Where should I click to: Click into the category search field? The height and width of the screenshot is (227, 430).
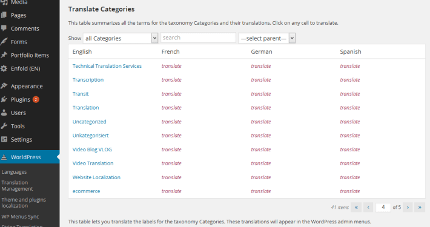point(198,38)
